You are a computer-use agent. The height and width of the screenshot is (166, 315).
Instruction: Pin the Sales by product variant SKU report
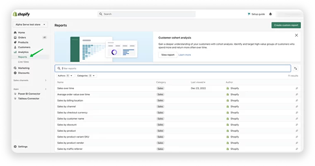coord(297,137)
